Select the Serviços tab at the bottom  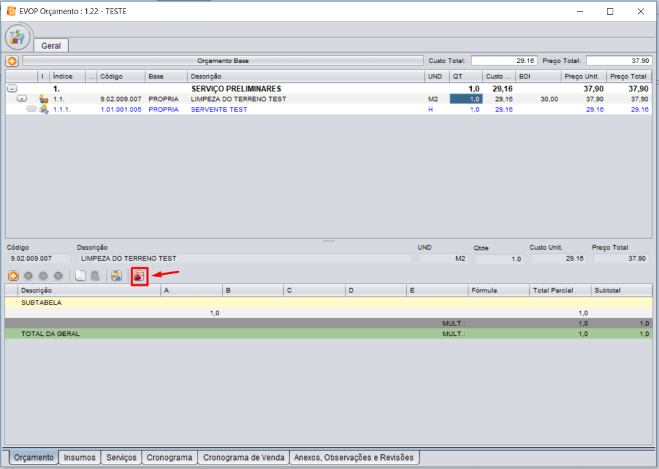(x=122, y=457)
